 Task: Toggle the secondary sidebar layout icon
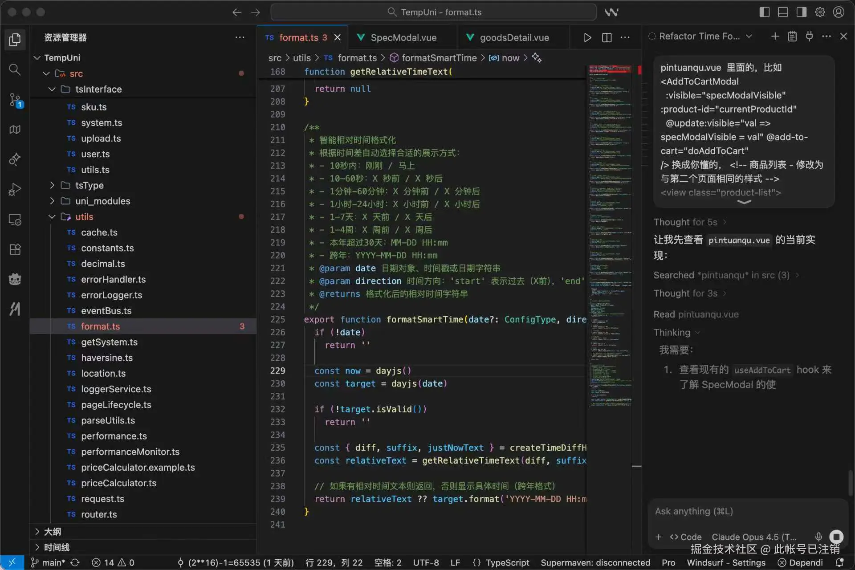[x=802, y=12]
